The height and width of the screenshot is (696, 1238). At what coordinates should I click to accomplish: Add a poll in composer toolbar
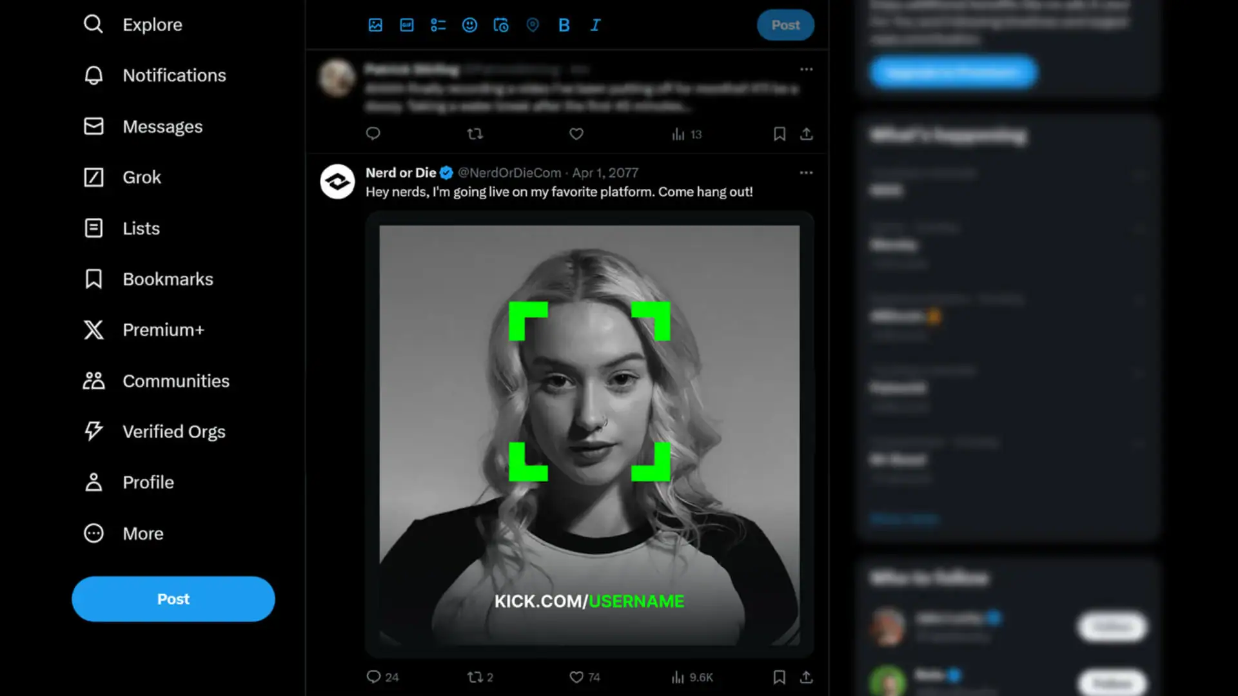point(438,25)
